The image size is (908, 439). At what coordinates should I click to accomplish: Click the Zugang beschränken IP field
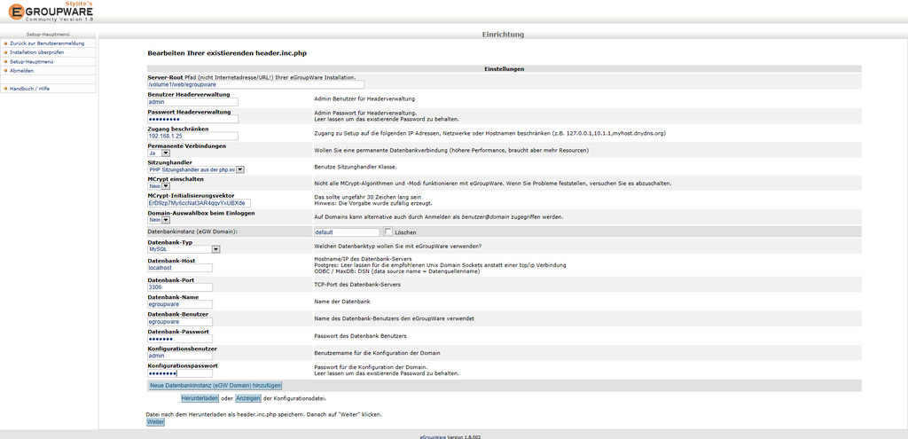click(x=192, y=136)
